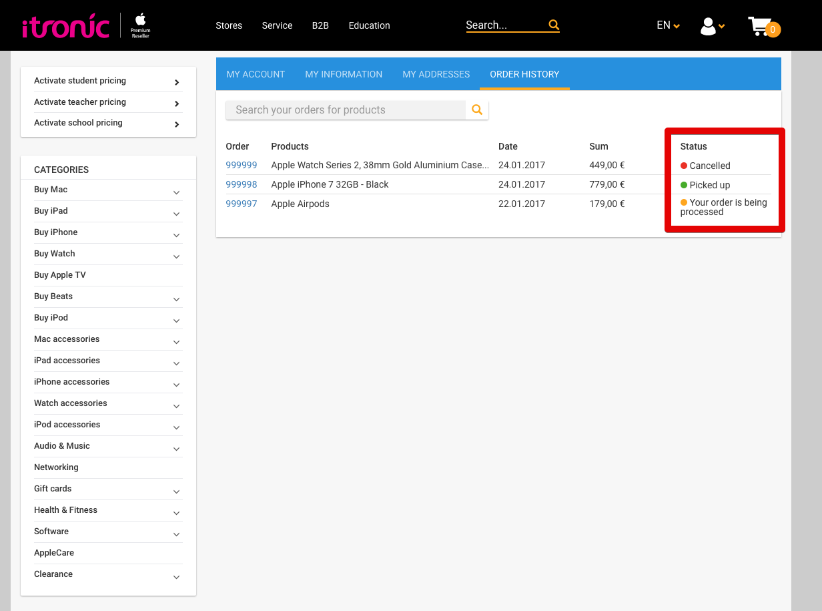Screen dimensions: 822x611
Task: Switch to the My Information tab
Action: click(x=344, y=74)
